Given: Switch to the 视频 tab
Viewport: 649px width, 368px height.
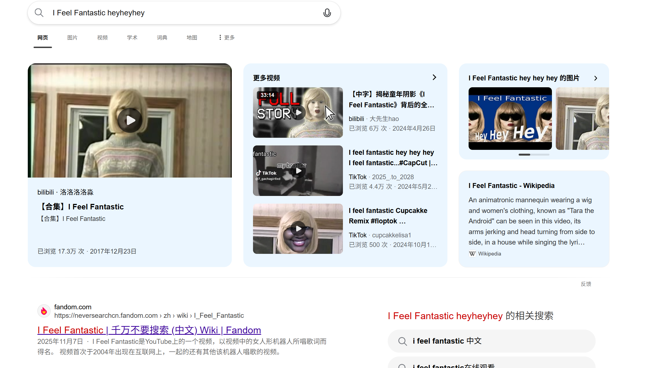Looking at the screenshot, I should 102,38.
